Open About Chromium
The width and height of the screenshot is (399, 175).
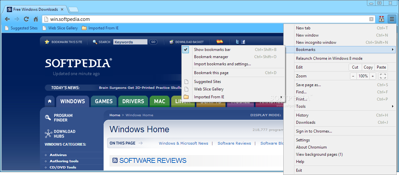340,147
